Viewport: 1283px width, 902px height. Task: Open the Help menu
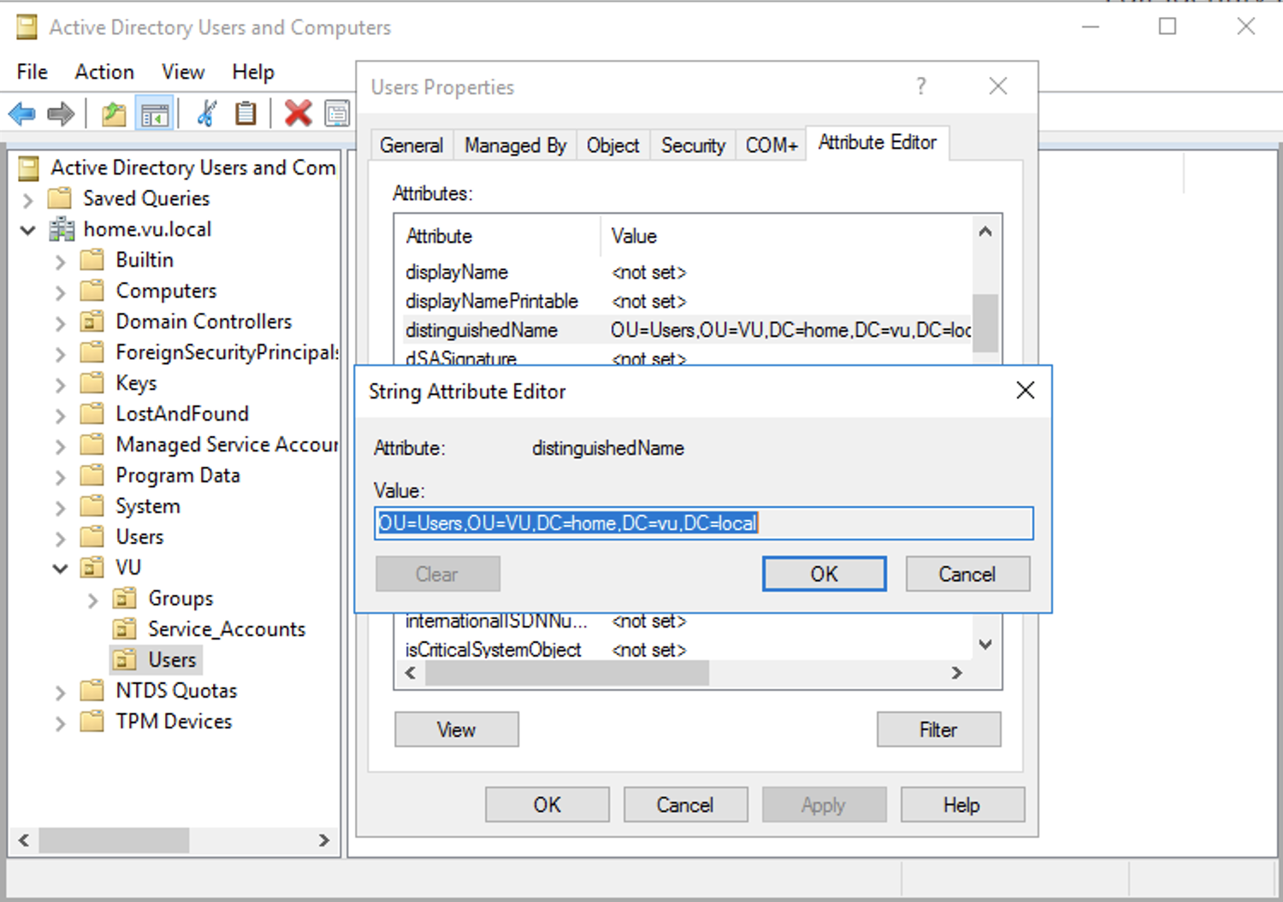pos(253,72)
